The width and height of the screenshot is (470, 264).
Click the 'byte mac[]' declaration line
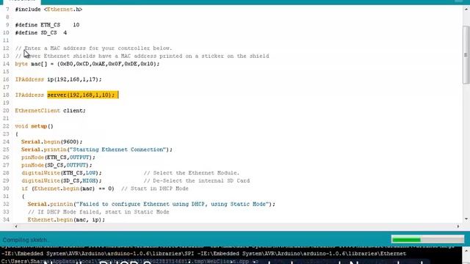pos(87,64)
